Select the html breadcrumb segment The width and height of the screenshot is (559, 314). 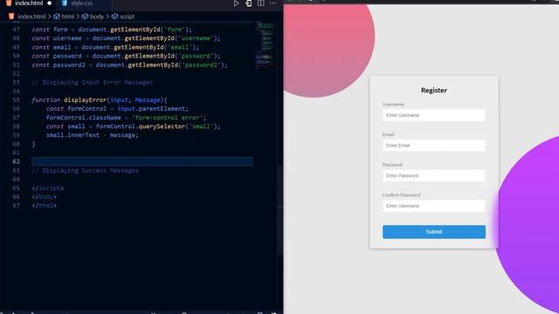[68, 17]
